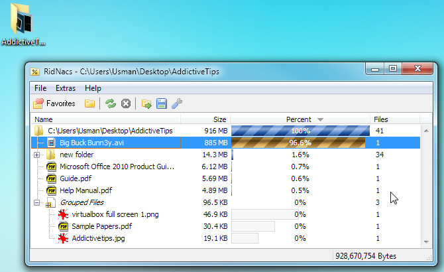
Task: Click the 916 MB size value
Action: (x=216, y=131)
